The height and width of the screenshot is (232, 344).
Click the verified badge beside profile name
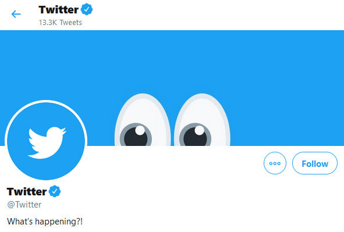pyautogui.click(x=55, y=191)
